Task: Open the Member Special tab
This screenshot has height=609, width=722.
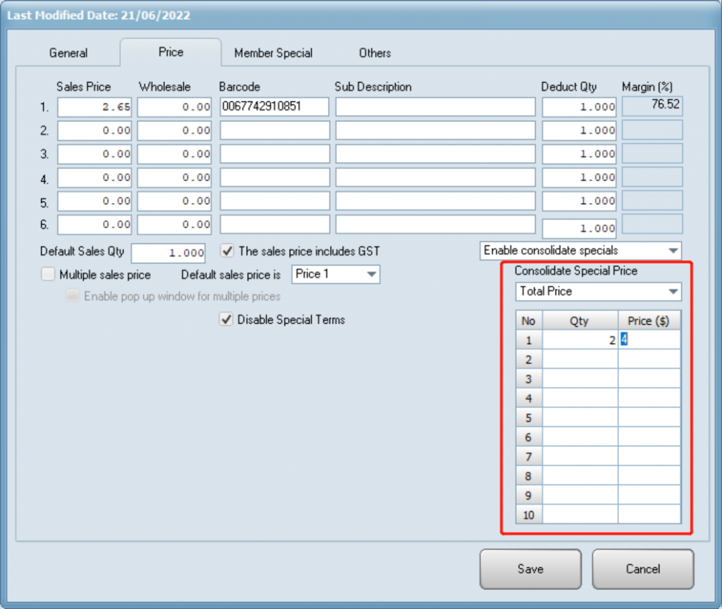Action: (273, 53)
